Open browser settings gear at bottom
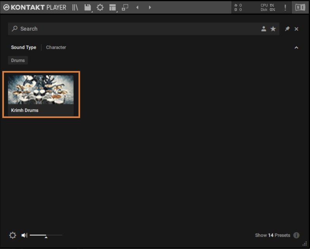 click(x=13, y=235)
